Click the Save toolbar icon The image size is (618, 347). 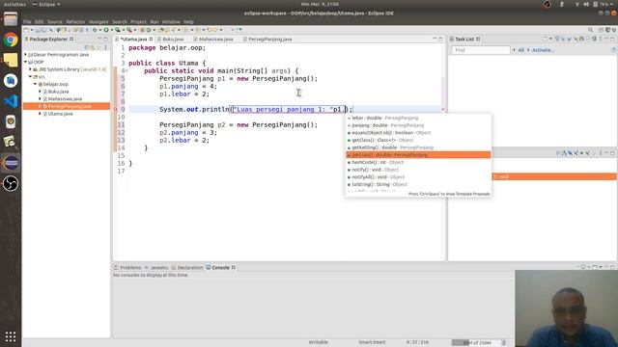click(37, 30)
